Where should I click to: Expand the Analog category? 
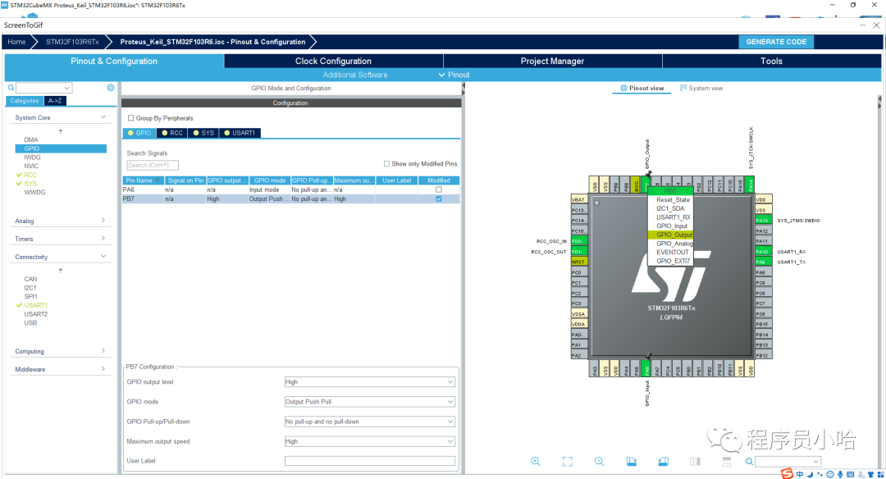pyautogui.click(x=61, y=221)
